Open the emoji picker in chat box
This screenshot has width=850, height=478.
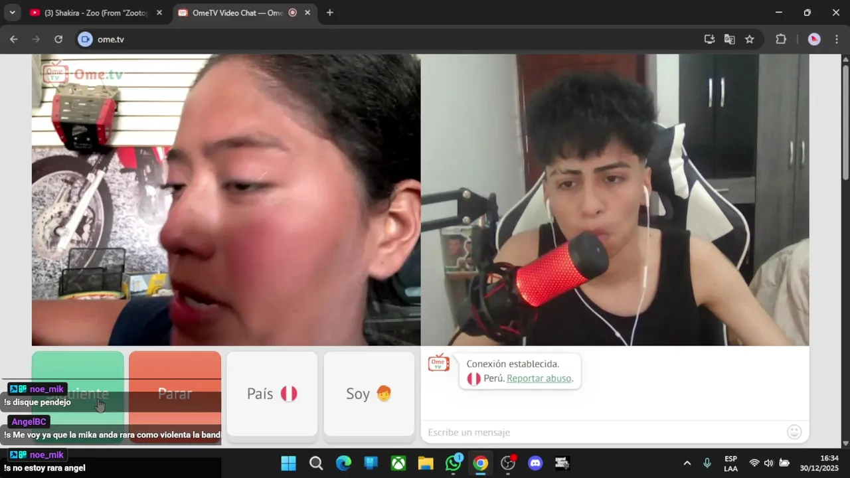(x=794, y=432)
